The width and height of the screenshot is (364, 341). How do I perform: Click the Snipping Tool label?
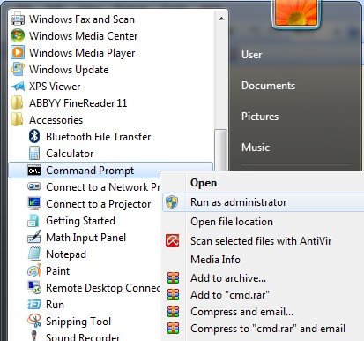click(x=78, y=322)
